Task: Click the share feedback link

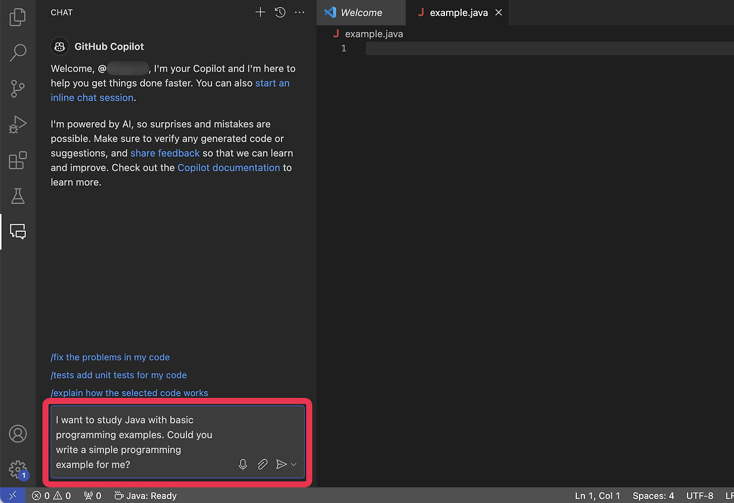Action: coord(165,153)
